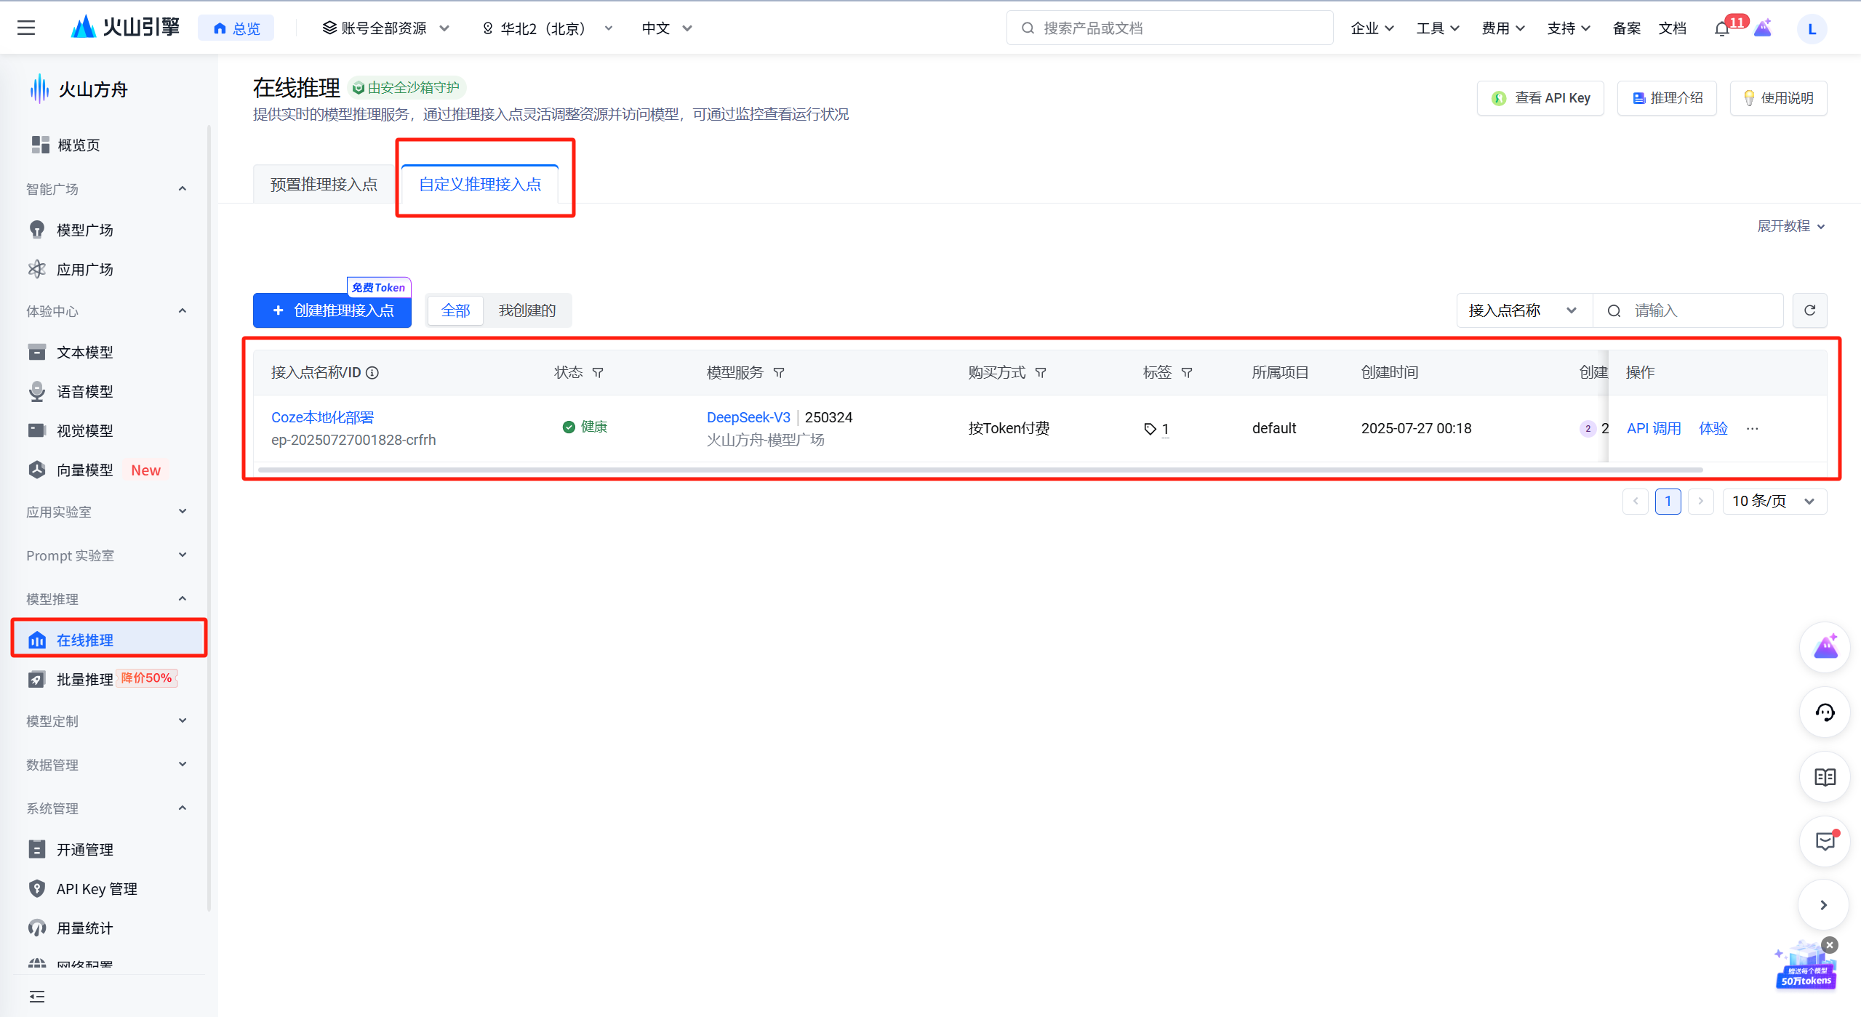Open the more actions ellipsis in Coze row
Image resolution: width=1861 pixels, height=1017 pixels.
click(x=1753, y=429)
